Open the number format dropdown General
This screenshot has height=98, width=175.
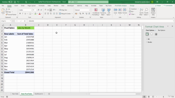(89, 10)
